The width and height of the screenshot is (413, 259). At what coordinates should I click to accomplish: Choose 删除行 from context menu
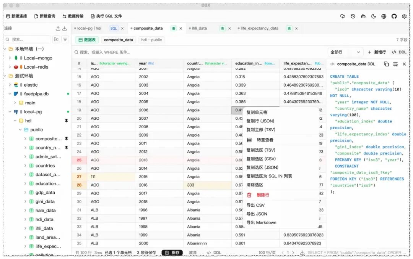(281, 195)
